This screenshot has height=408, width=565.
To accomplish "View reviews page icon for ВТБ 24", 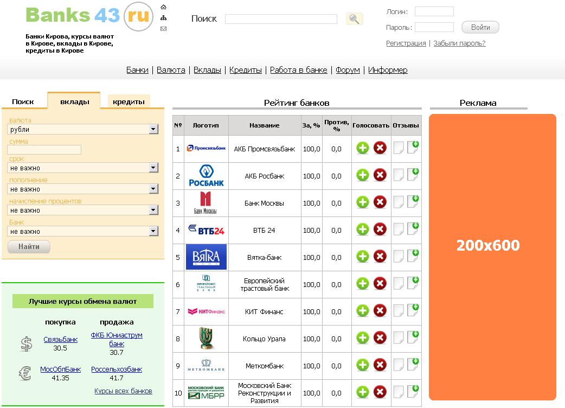I will (x=399, y=229).
